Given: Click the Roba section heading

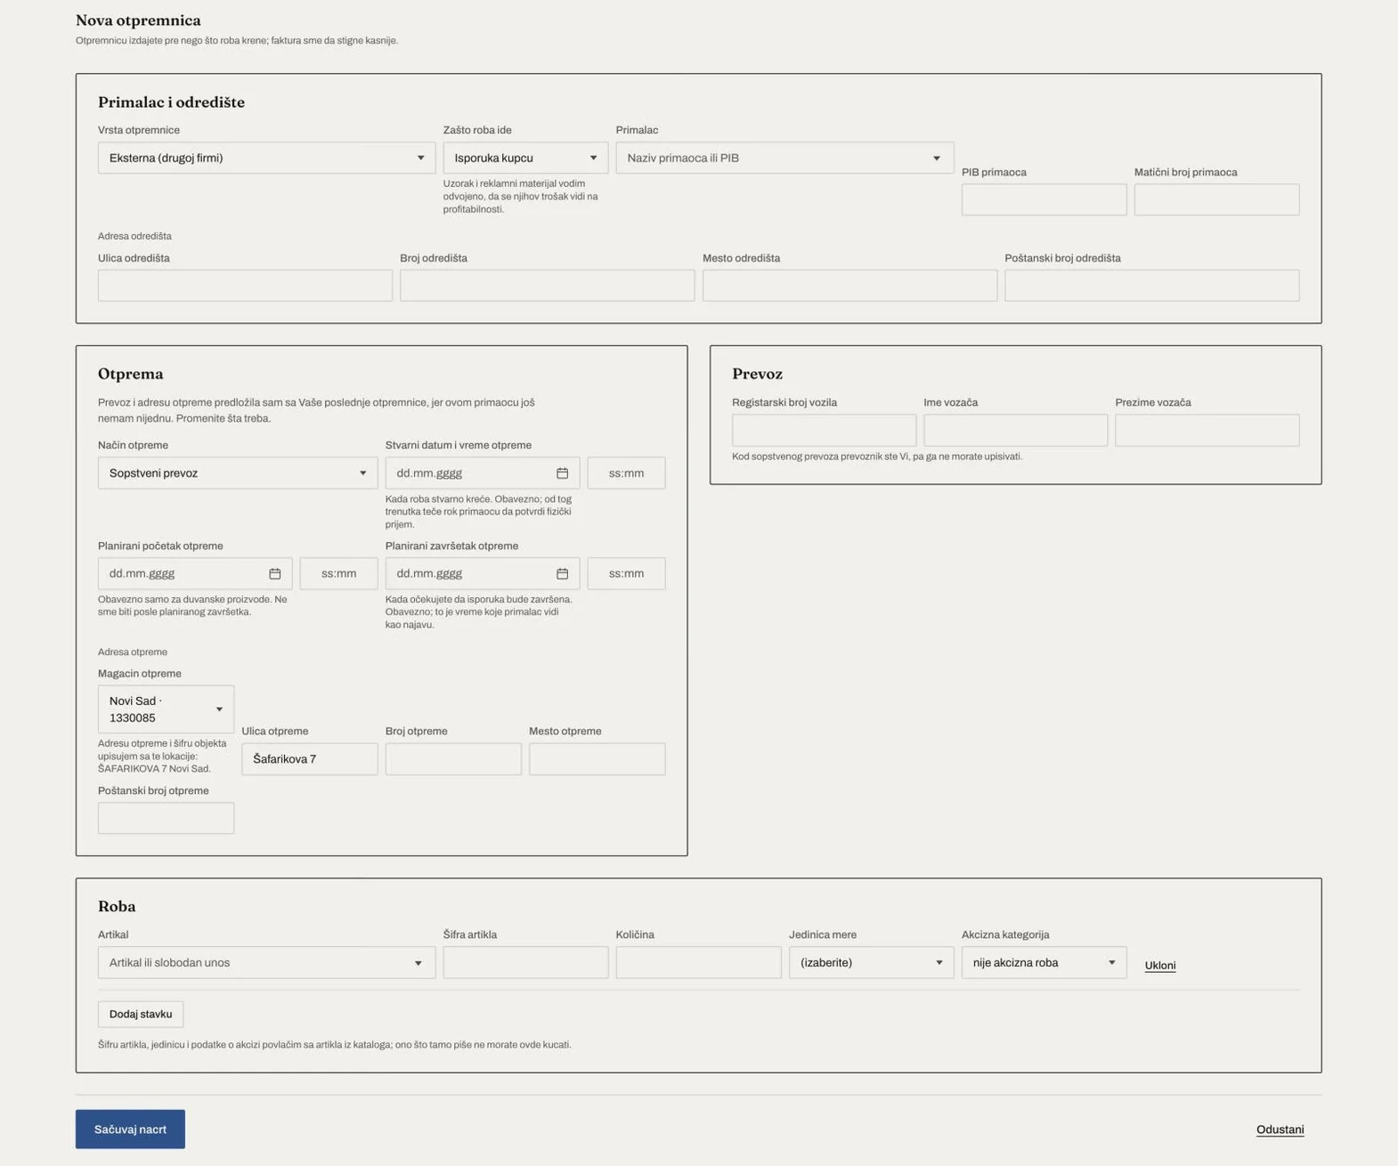Looking at the screenshot, I should coord(117,906).
